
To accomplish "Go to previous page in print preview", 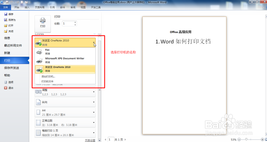I will [105, 140].
